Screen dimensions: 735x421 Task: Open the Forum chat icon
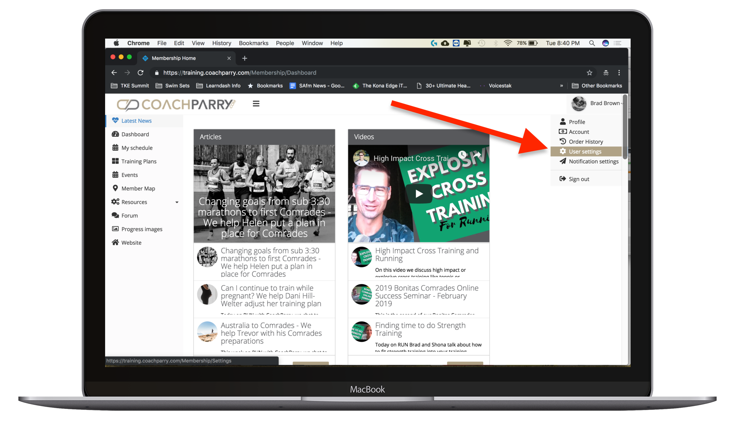pyautogui.click(x=115, y=215)
